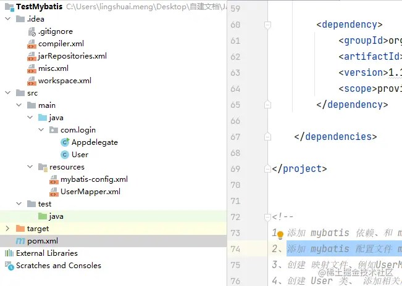Click the artifactId tag on line 62

tap(371, 57)
